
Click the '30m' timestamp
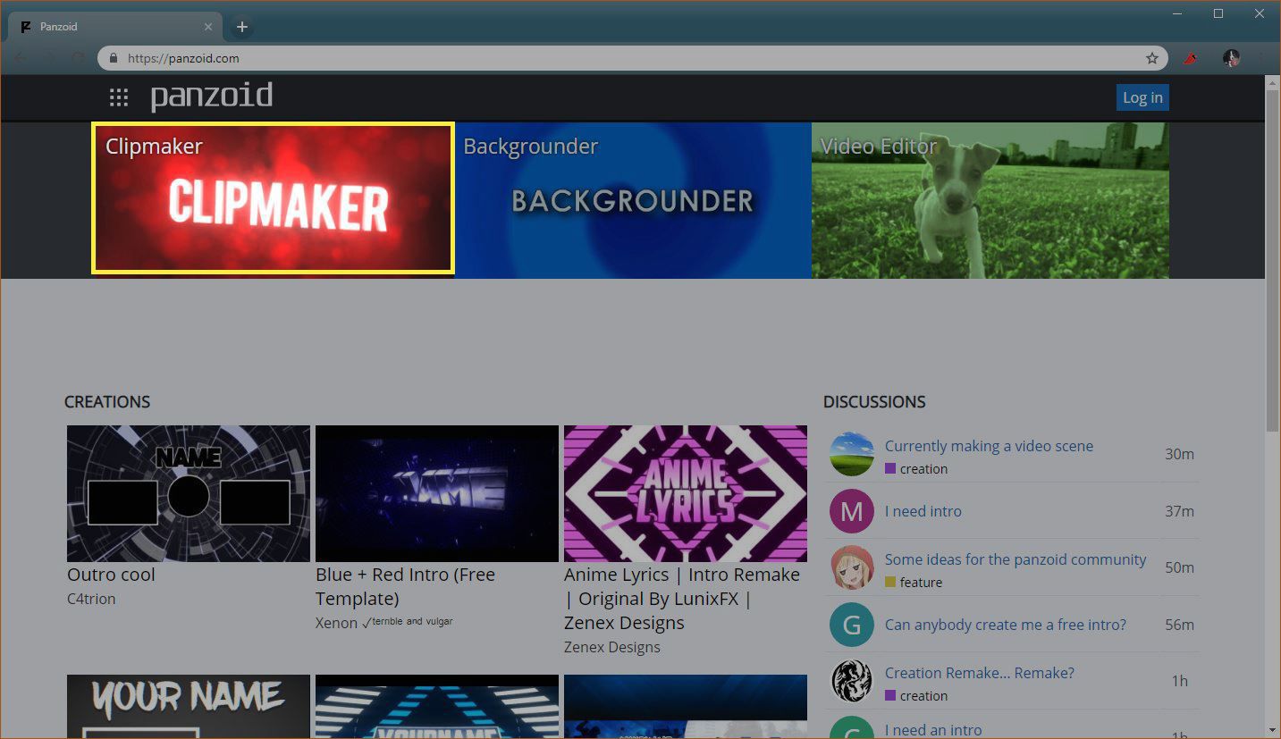click(1180, 454)
